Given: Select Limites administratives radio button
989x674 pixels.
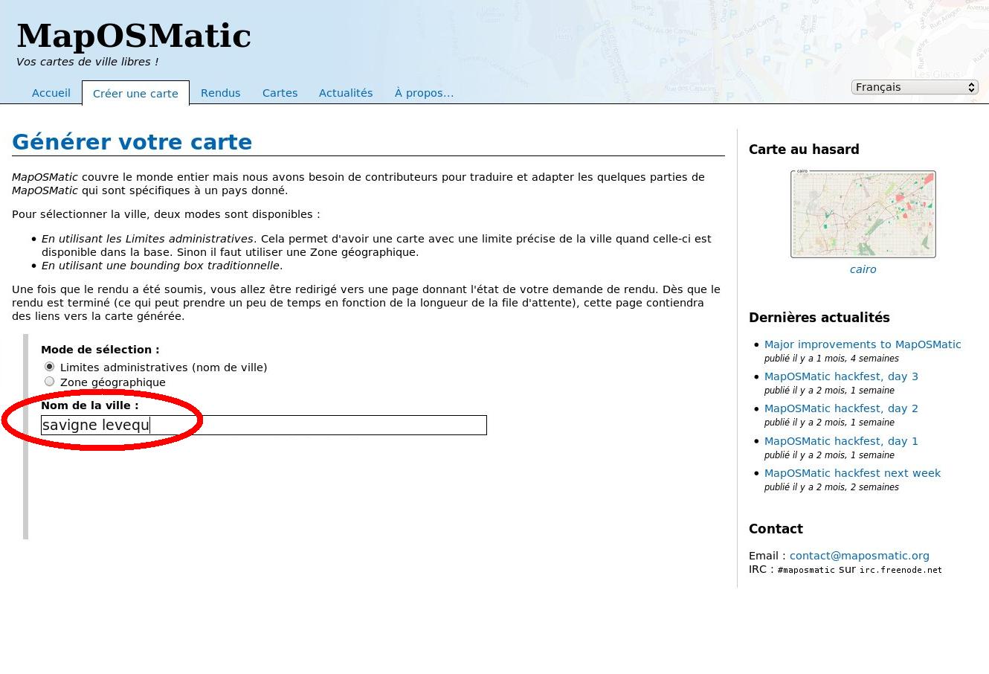Looking at the screenshot, I should 50,367.
